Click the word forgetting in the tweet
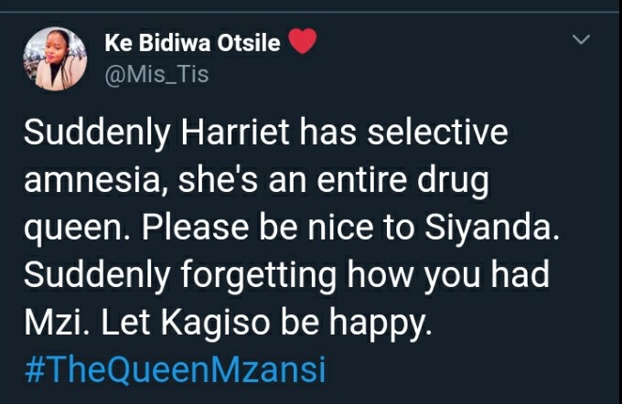This screenshot has width=622, height=404. pyautogui.click(x=259, y=276)
